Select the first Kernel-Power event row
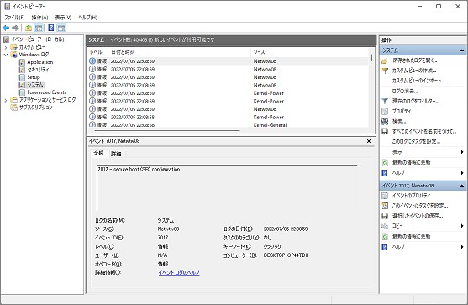468x305 pixels. point(229,93)
